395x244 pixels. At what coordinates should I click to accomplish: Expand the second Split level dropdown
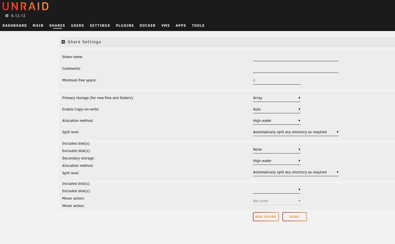(295, 172)
